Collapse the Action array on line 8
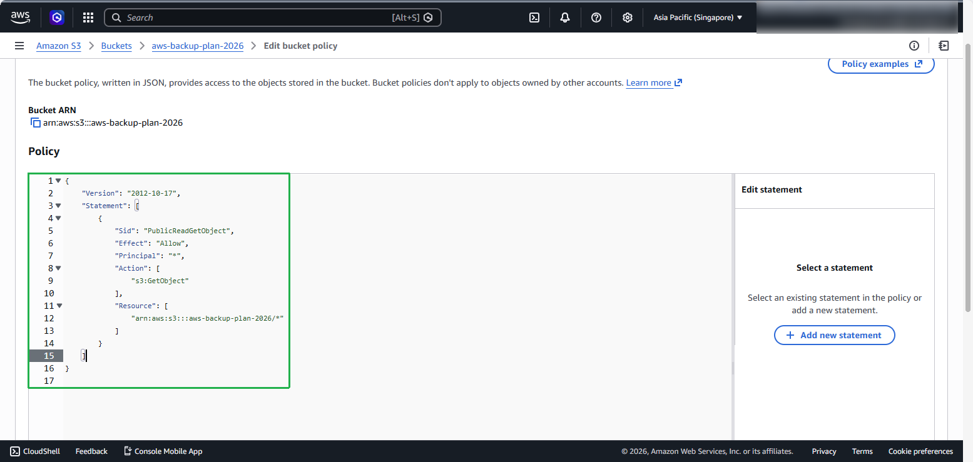Image resolution: width=973 pixels, height=462 pixels. pos(58,268)
